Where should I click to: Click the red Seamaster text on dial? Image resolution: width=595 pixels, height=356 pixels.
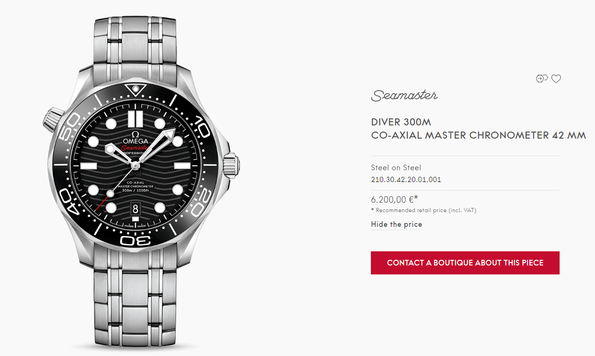[x=136, y=148]
